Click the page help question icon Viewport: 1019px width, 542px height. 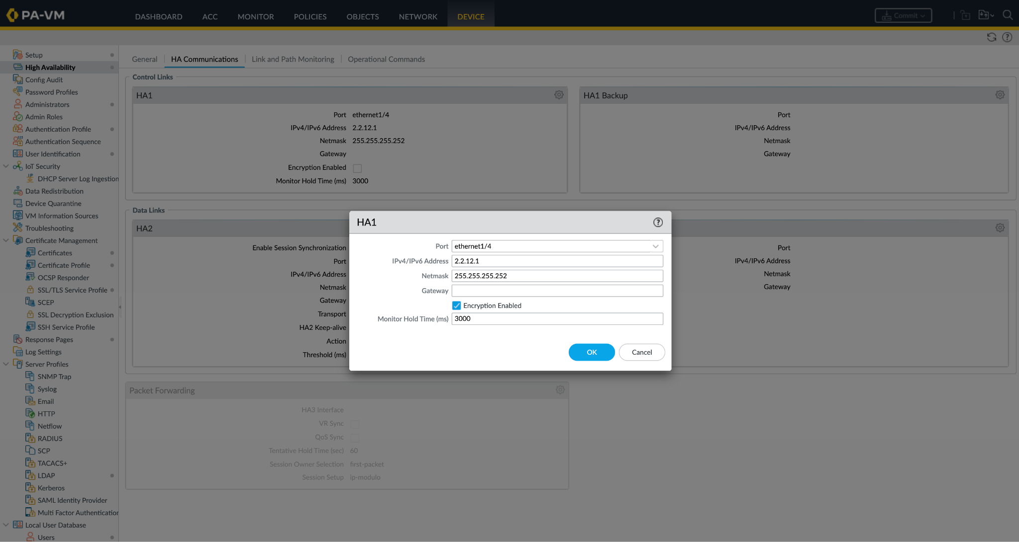click(x=1007, y=37)
